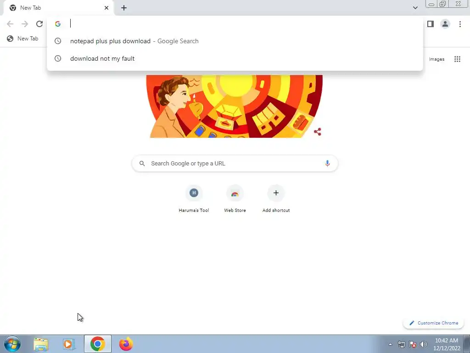Click Customize Chrome button
Screen dimensions: 470x353
tap(433, 323)
